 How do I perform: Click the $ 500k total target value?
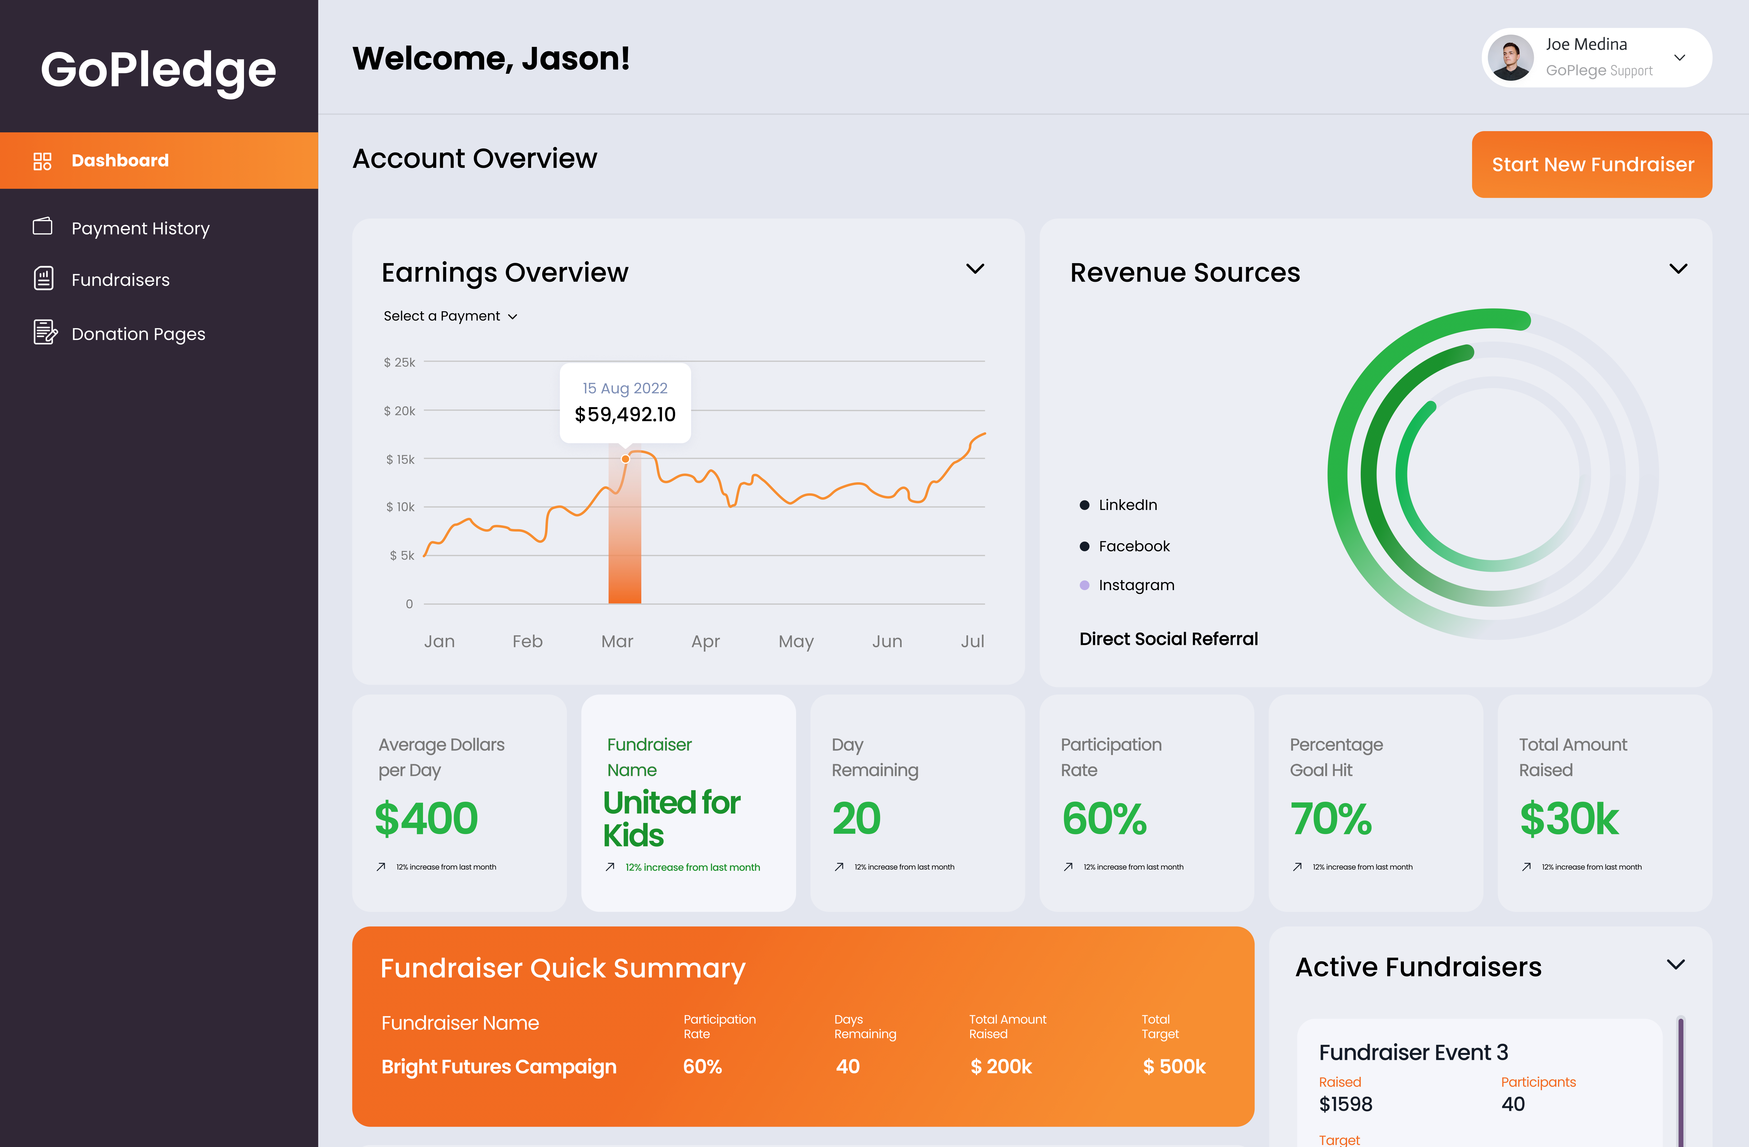point(1174,1067)
